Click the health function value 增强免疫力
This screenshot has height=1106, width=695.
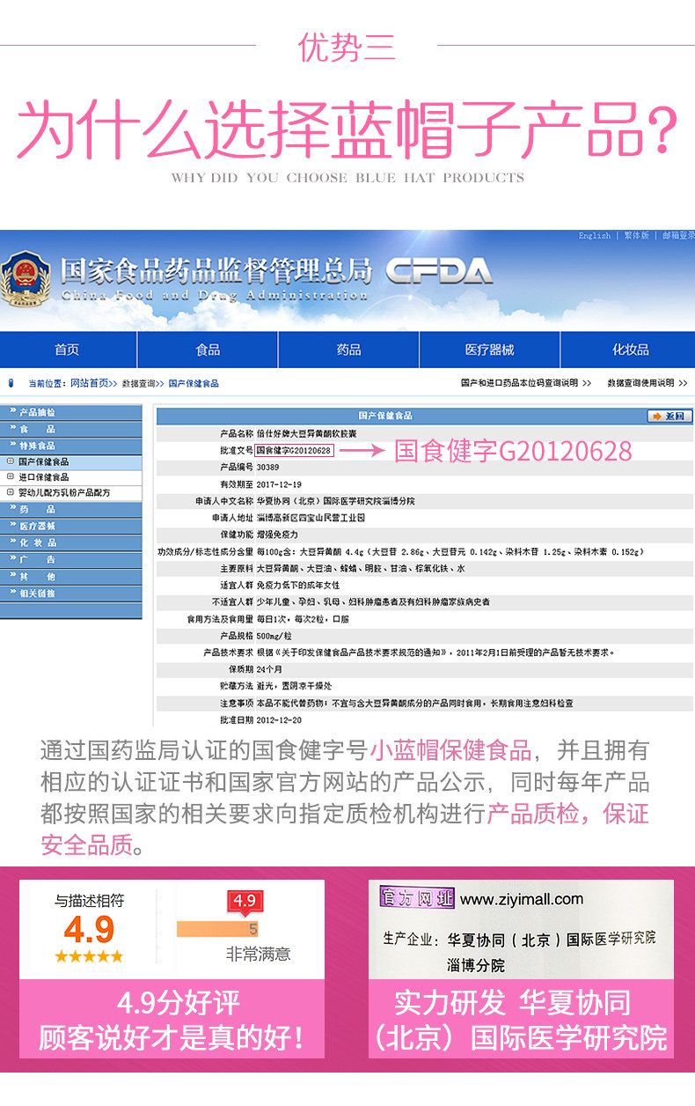click(278, 535)
